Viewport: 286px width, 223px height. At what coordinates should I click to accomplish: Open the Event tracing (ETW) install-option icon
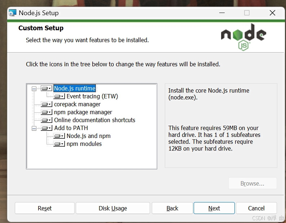coord(59,96)
